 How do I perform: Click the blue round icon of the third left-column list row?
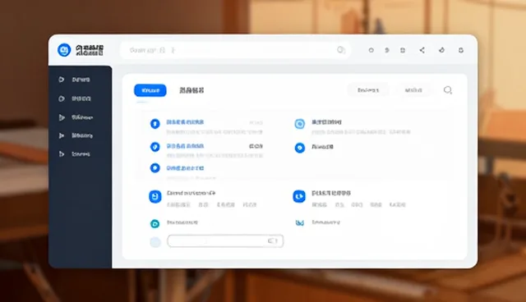tap(155, 167)
